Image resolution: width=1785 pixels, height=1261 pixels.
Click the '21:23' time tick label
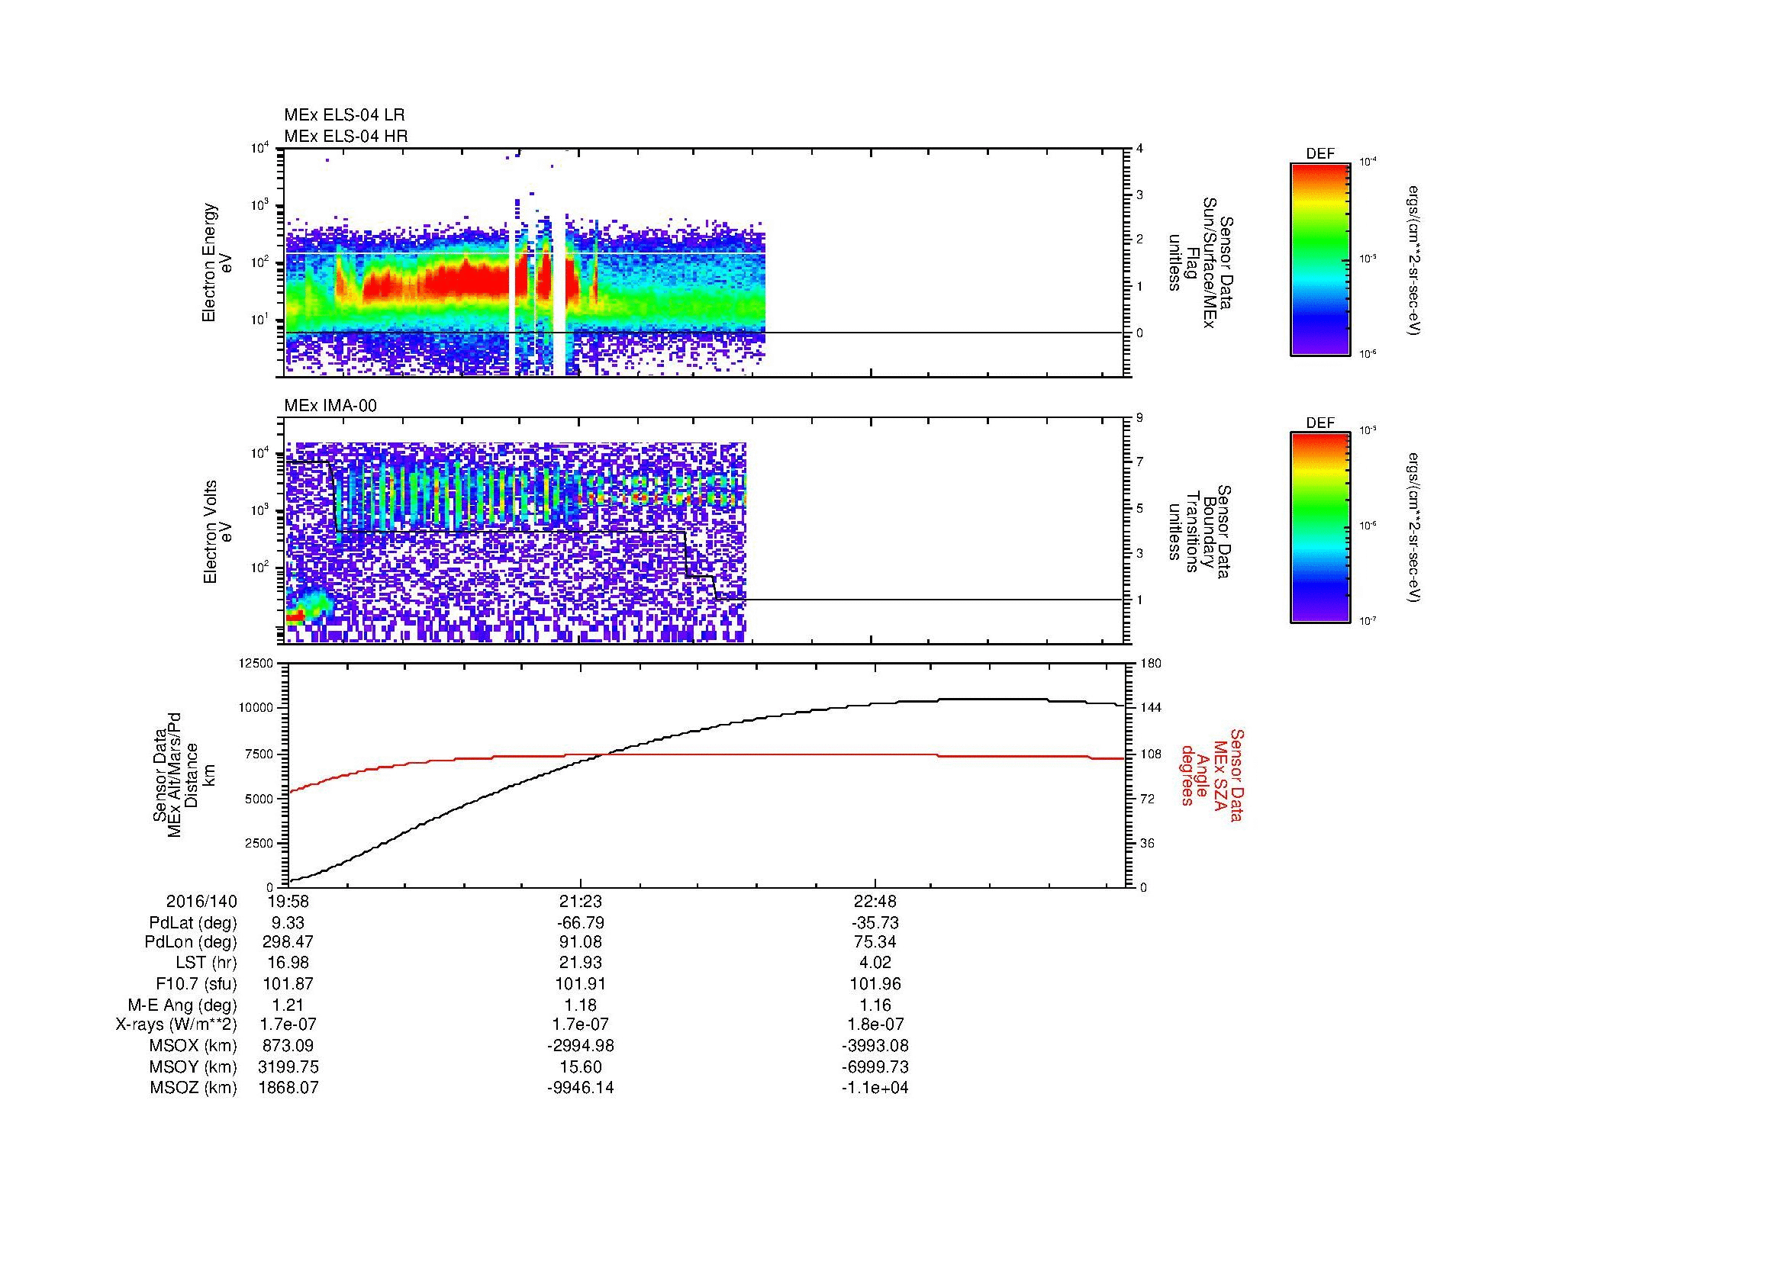coord(580,901)
